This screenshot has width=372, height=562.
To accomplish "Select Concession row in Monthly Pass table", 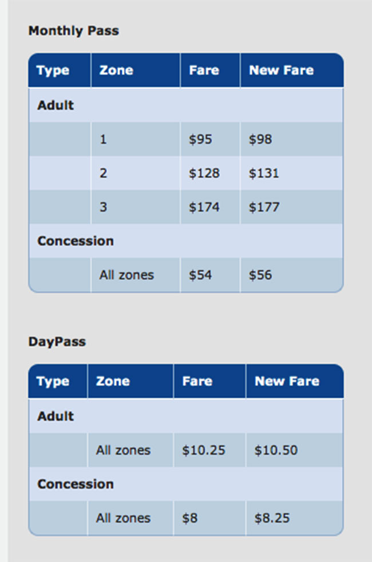I will pyautogui.click(x=185, y=241).
